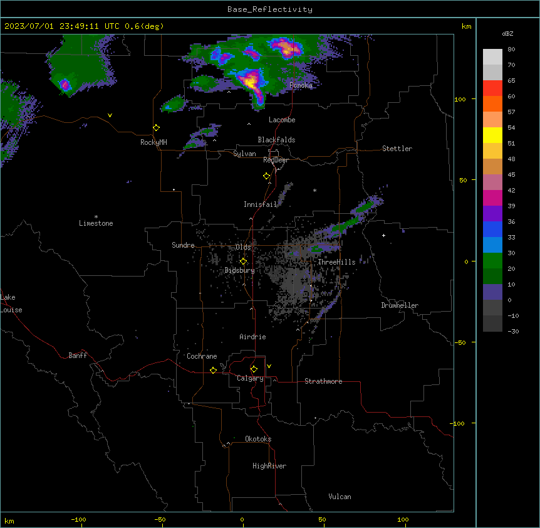
Task: Click the Base_Reflectivity title text
Action: (x=270, y=9)
